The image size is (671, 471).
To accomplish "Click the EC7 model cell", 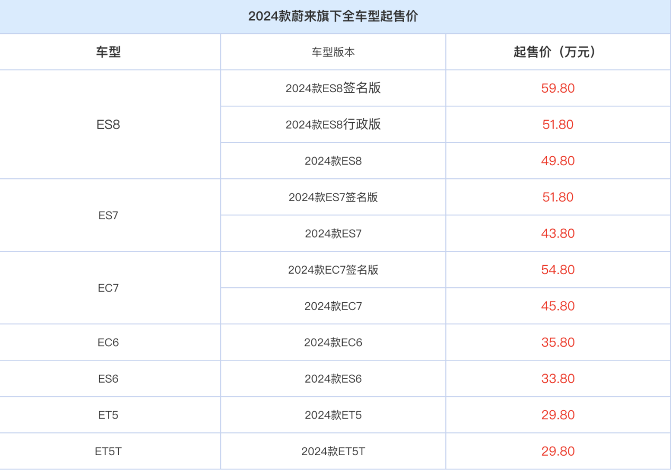I will tap(110, 287).
